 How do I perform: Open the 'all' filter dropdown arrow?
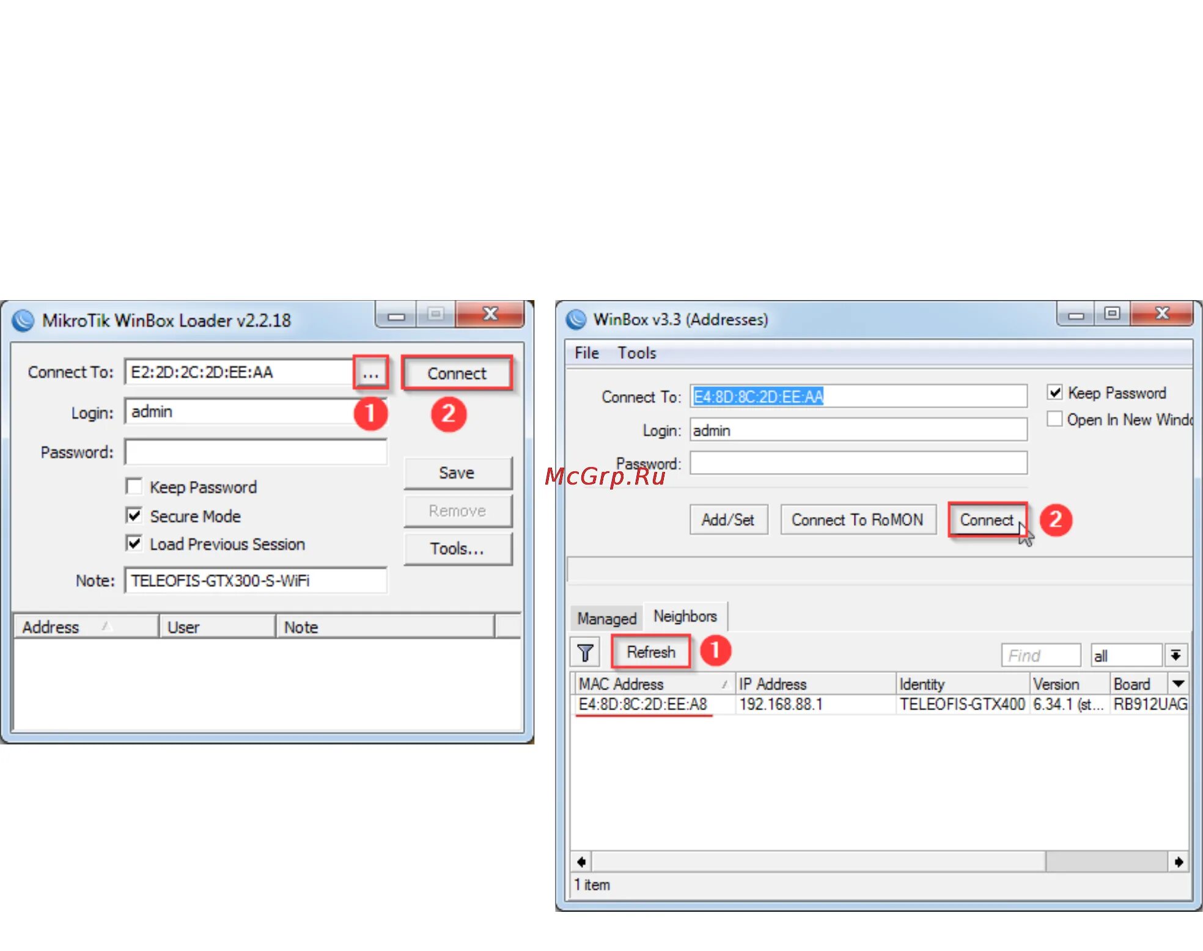1175,655
